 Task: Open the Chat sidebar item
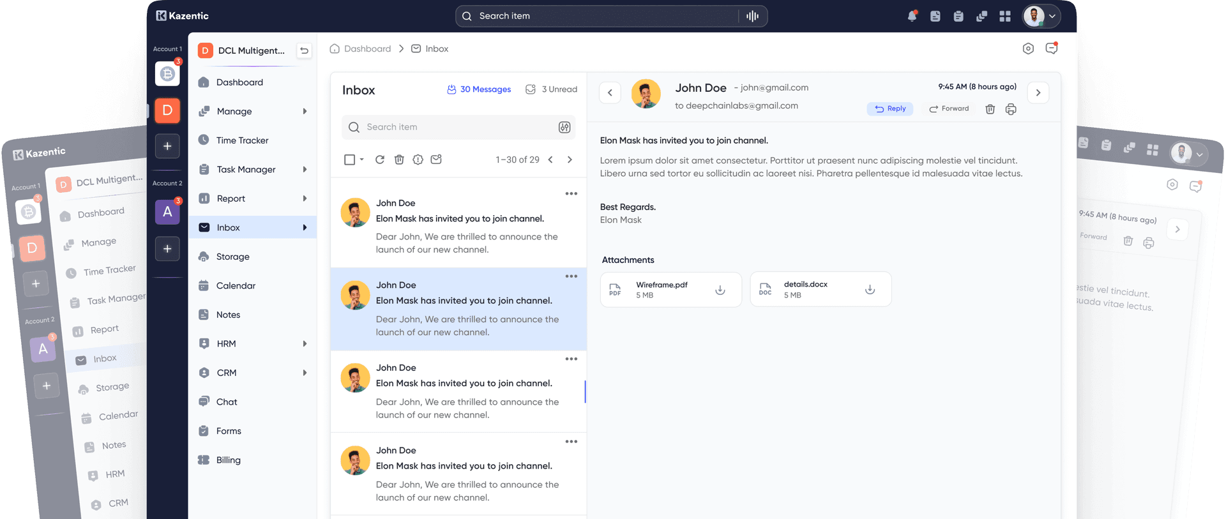[253, 402]
